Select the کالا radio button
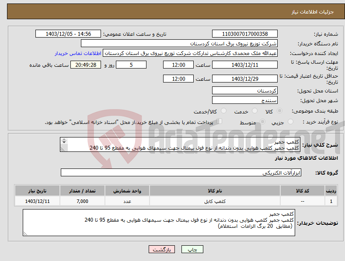Image resolution: width=345 pixels, height=261 pixels. [x=280, y=111]
